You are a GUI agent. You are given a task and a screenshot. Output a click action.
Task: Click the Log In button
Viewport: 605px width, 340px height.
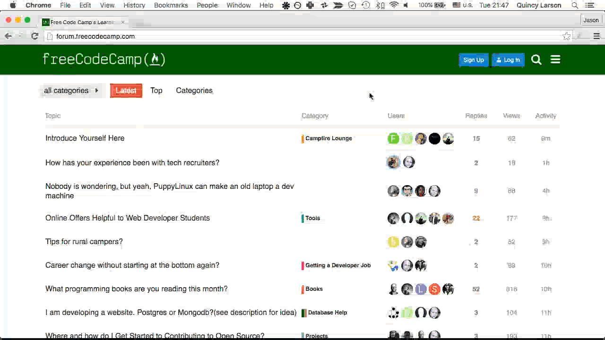508,60
